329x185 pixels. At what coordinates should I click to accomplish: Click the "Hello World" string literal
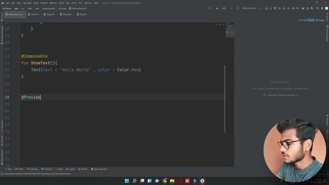(75, 70)
